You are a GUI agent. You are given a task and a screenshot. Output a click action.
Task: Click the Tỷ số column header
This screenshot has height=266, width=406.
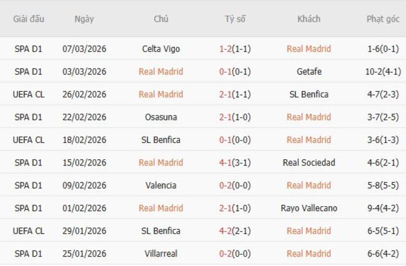tap(235, 19)
